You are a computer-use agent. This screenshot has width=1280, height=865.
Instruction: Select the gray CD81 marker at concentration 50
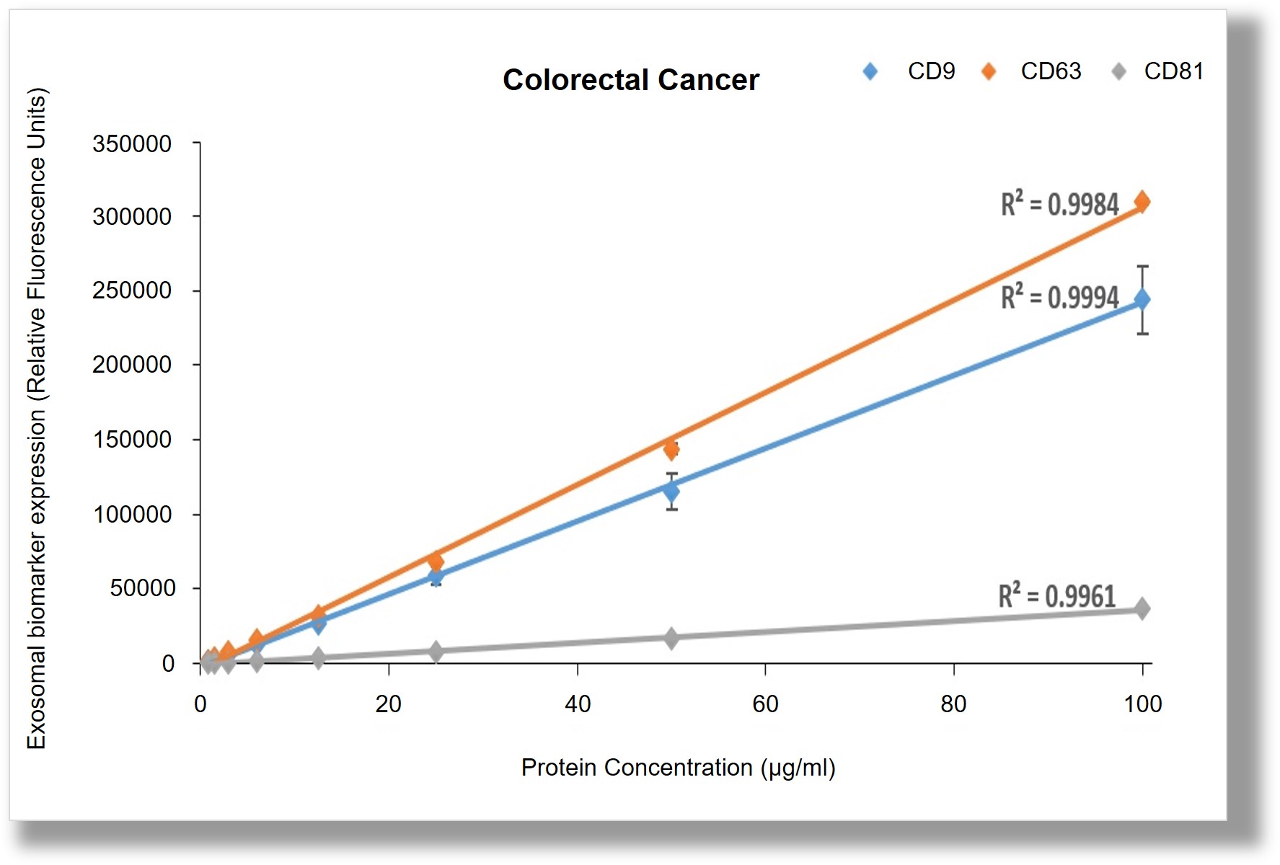671,638
